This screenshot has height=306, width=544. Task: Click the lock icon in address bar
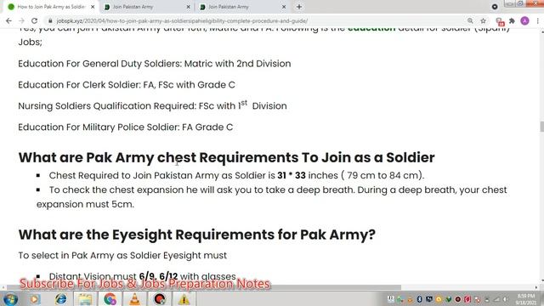pos(50,20)
